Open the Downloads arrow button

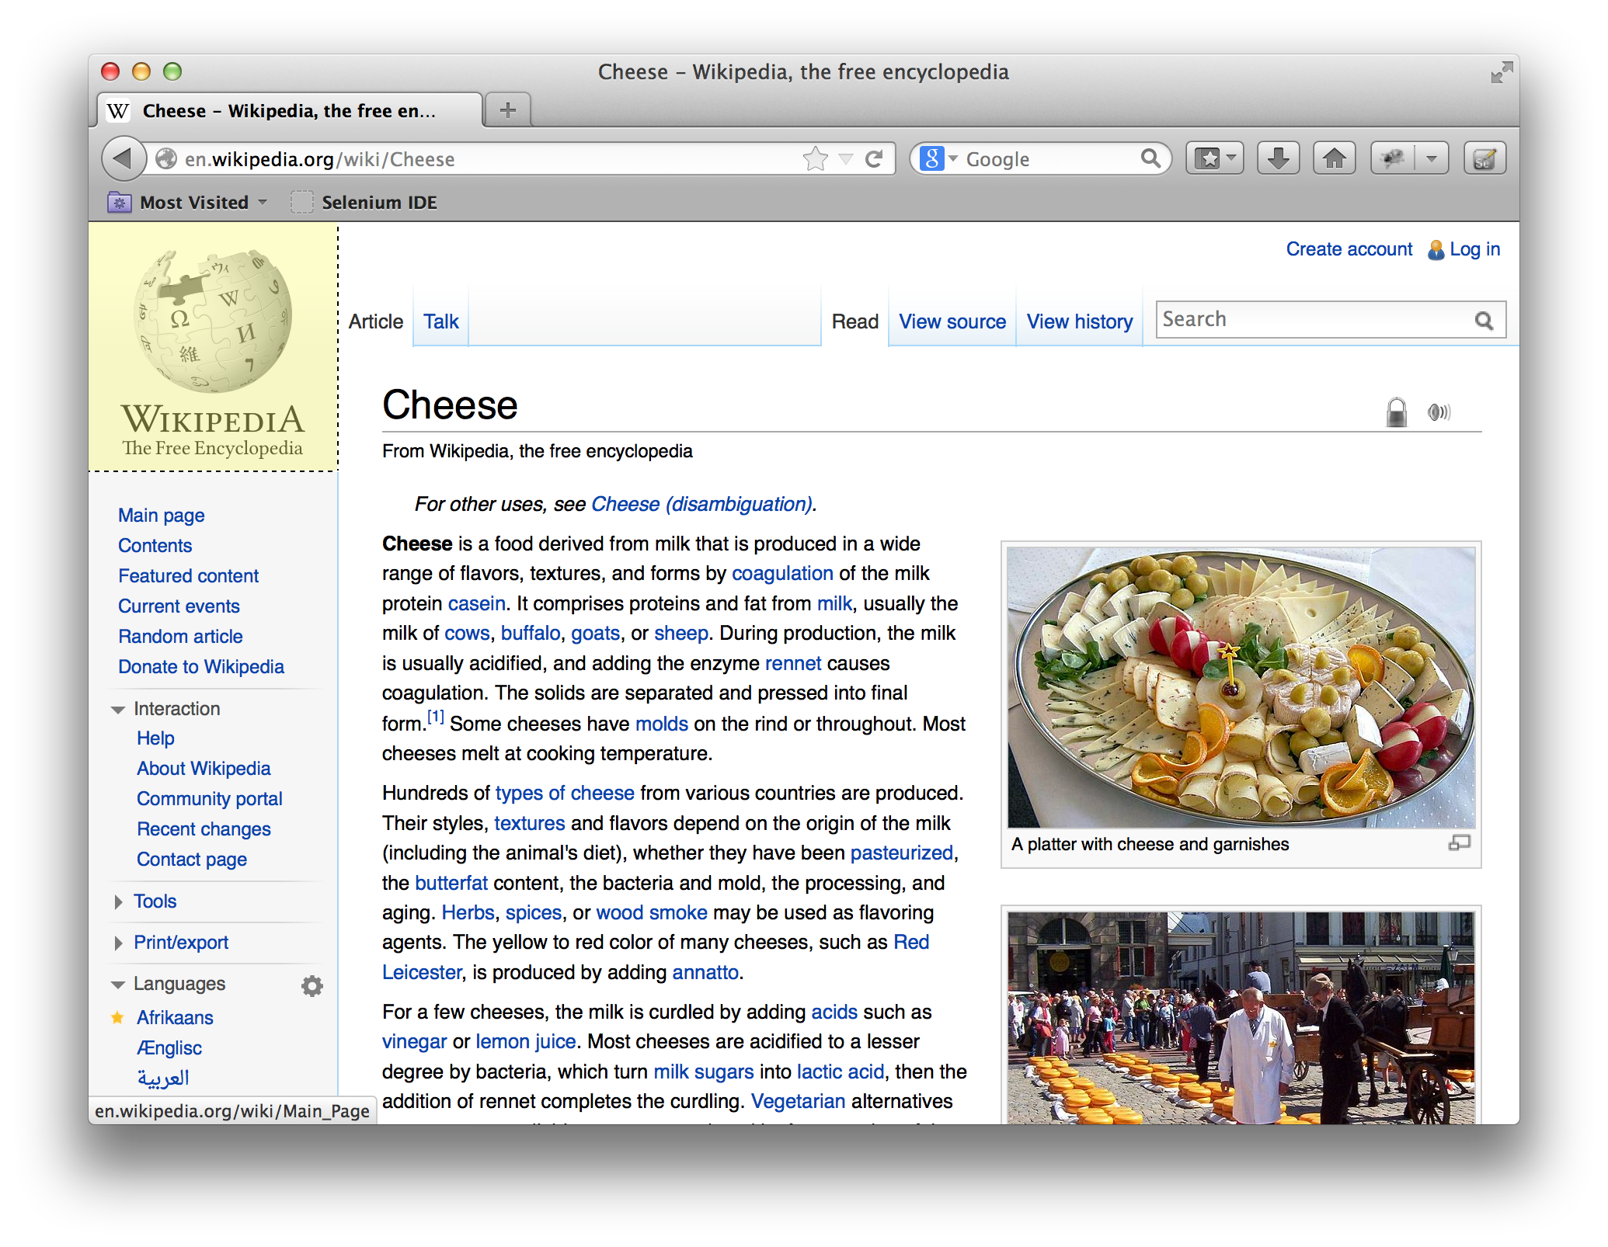1278,159
